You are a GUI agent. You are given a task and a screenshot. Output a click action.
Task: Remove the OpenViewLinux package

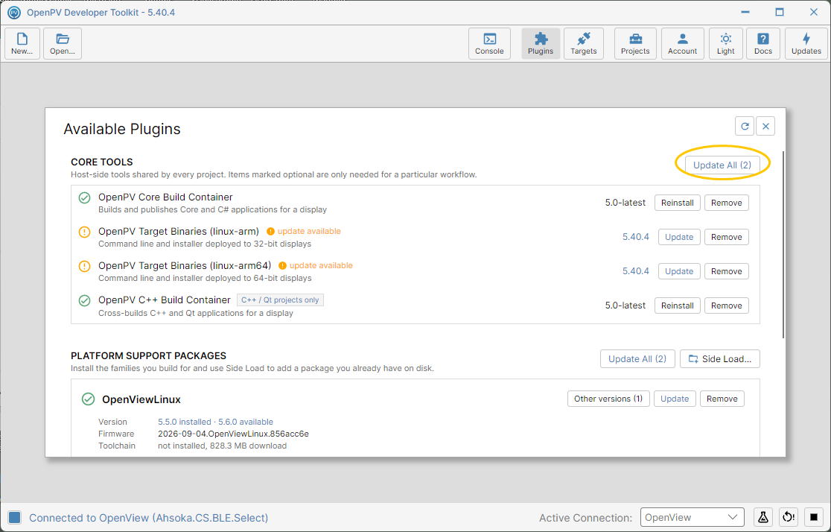(722, 399)
